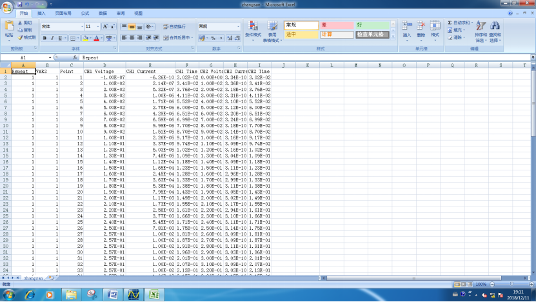Select the zhangsan worksheet tab

click(33, 278)
